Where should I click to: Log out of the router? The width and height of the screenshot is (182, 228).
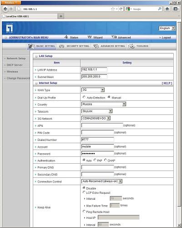[x=166, y=37]
